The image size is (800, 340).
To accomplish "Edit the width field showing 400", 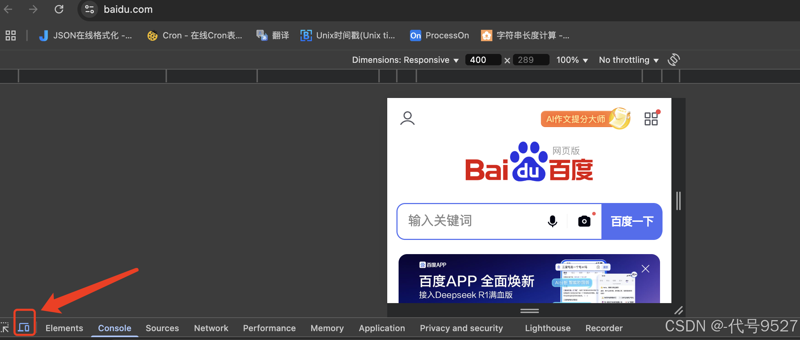I will pos(483,60).
